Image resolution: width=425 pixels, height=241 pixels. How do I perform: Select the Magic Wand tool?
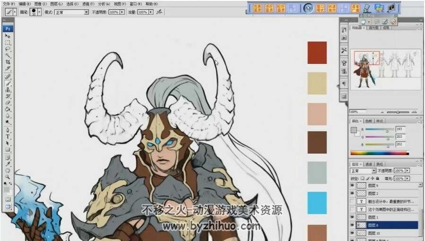8,56
